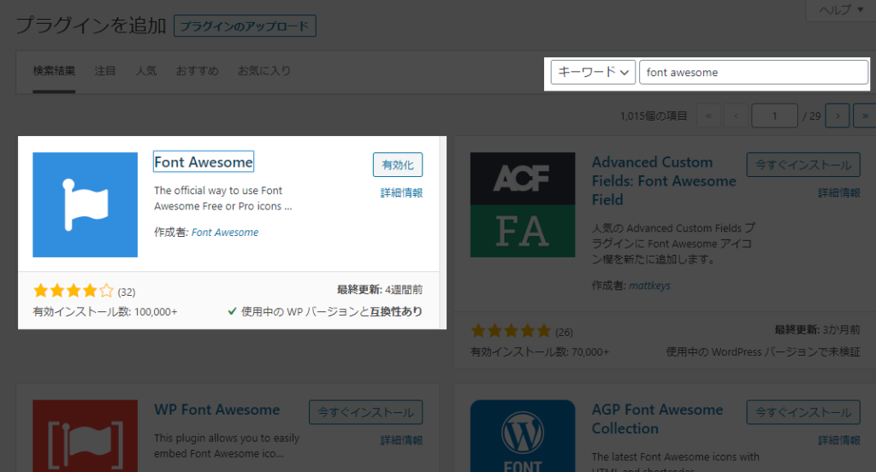Screen dimensions: 876x472
Task: Click the ACF FA plugin icon
Action: (522, 204)
